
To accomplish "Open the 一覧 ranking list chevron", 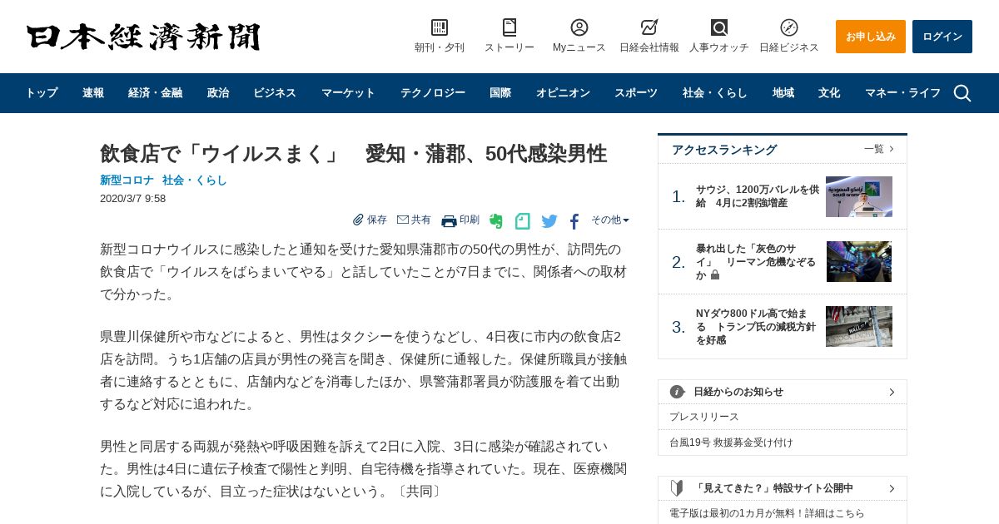I will pyautogui.click(x=892, y=149).
